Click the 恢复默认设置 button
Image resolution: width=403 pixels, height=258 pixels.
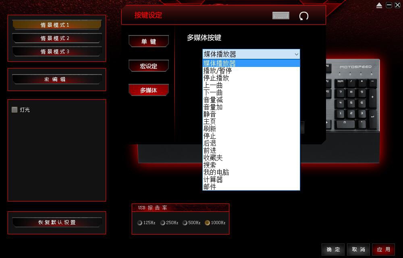[x=56, y=222]
